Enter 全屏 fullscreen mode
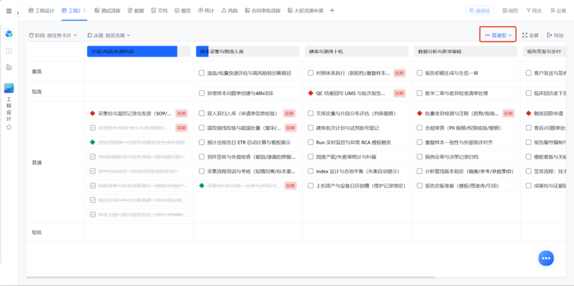This screenshot has height=286, width=574. 530,36
